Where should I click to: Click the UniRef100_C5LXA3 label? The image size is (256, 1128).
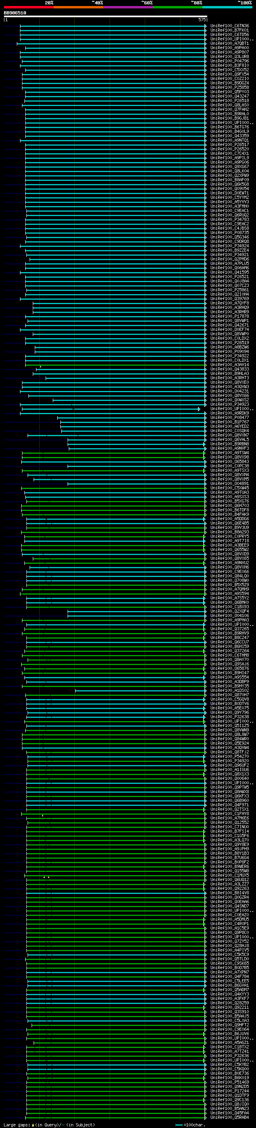[229, 1020]
